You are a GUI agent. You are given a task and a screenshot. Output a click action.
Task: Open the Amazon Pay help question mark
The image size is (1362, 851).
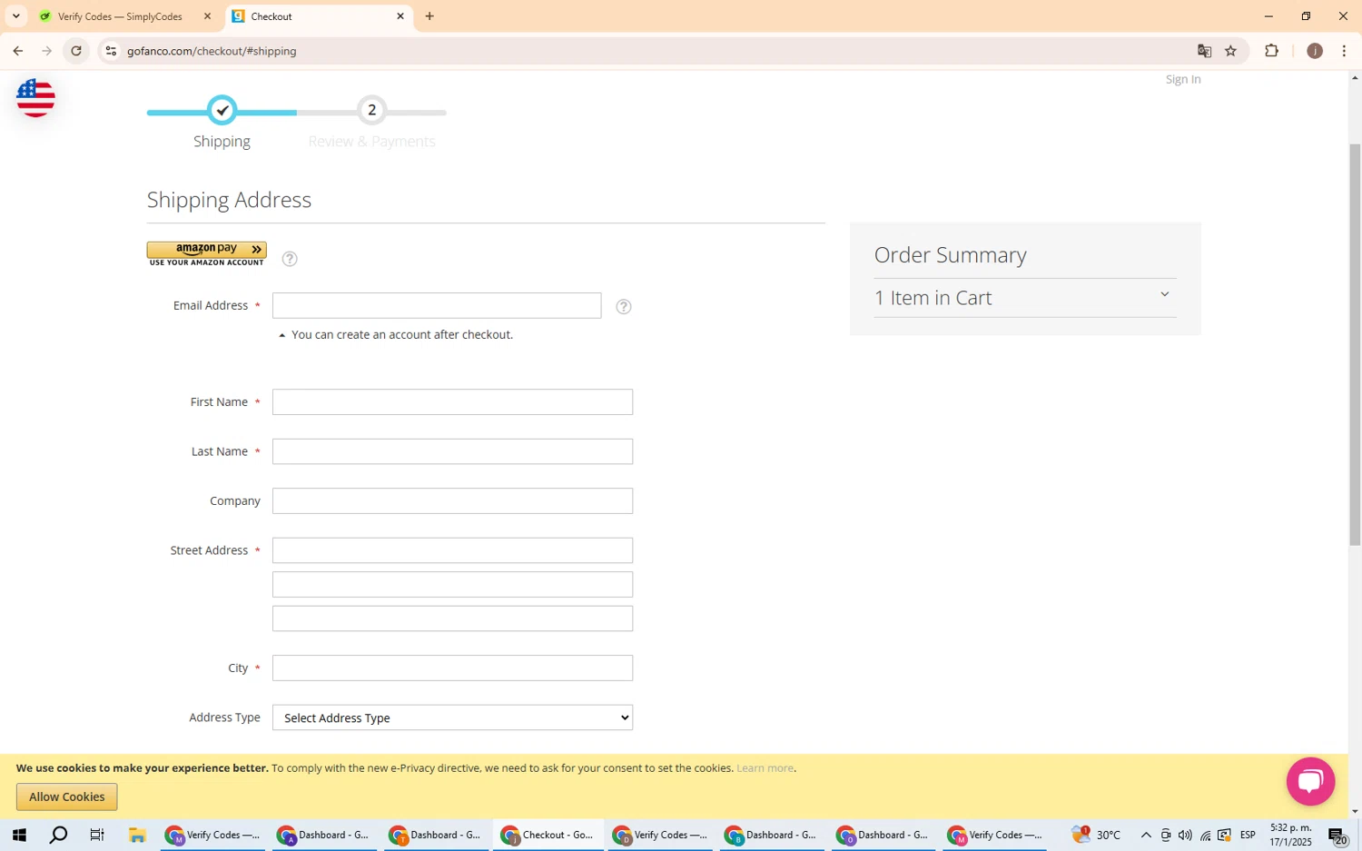click(290, 259)
